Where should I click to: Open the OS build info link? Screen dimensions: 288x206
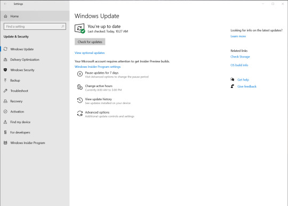(x=239, y=65)
